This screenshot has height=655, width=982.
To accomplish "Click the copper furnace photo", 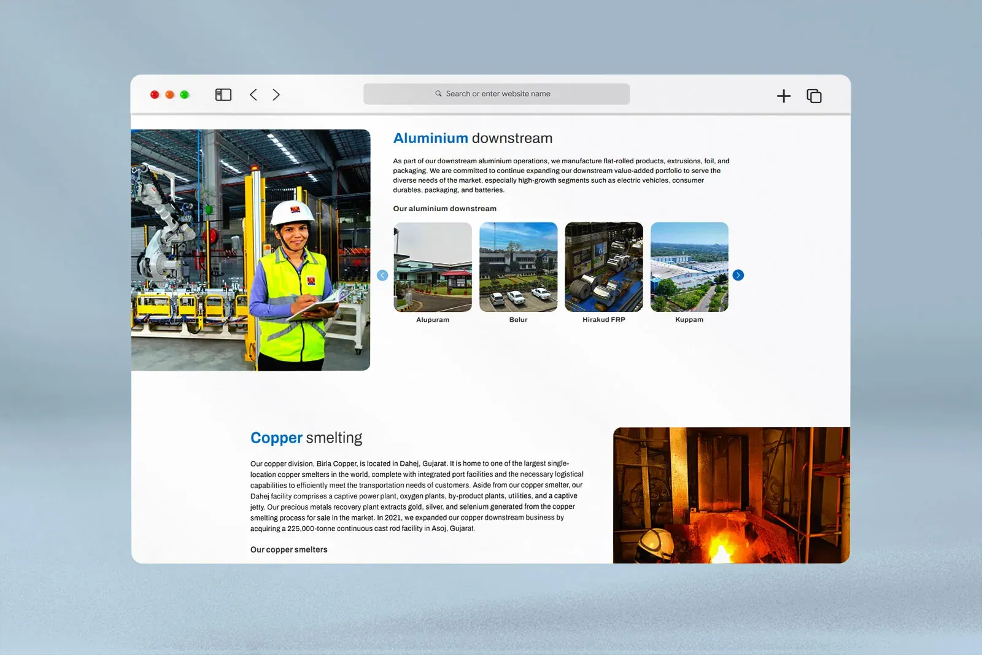I will coord(732,495).
